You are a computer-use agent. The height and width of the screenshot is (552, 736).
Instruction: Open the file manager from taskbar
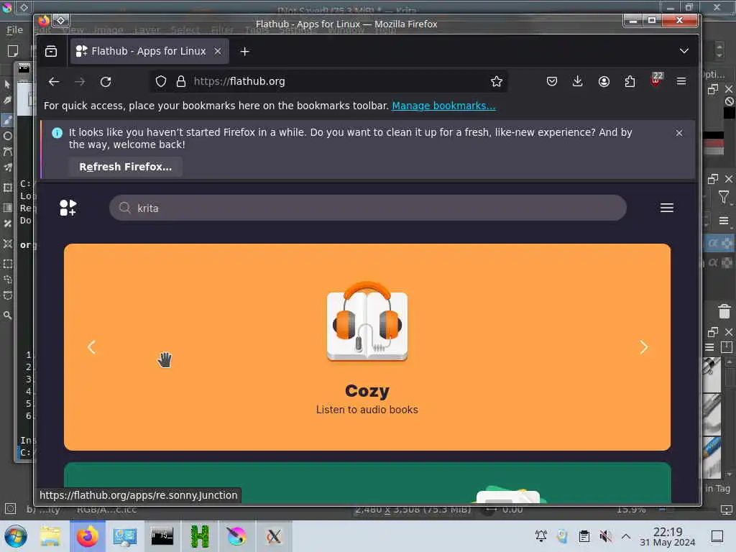tap(50, 536)
